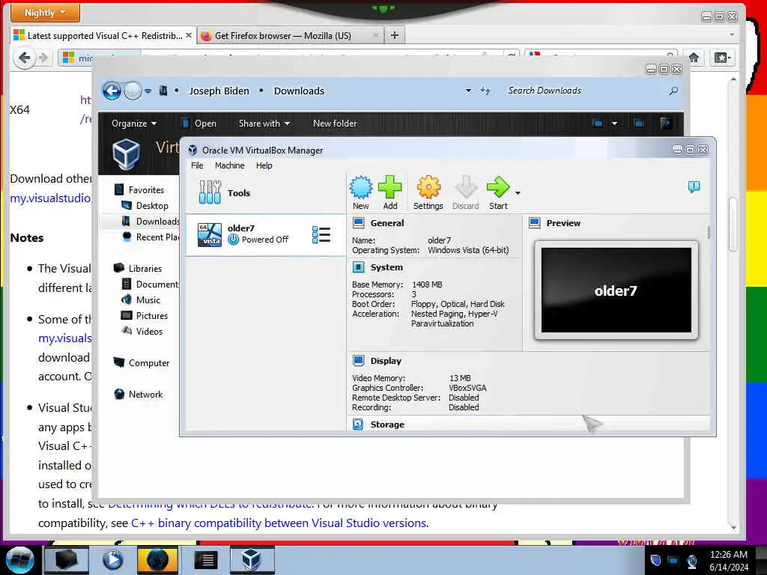767x575 pixels.
Task: Click the Explorer refresh icon
Action: click(485, 91)
